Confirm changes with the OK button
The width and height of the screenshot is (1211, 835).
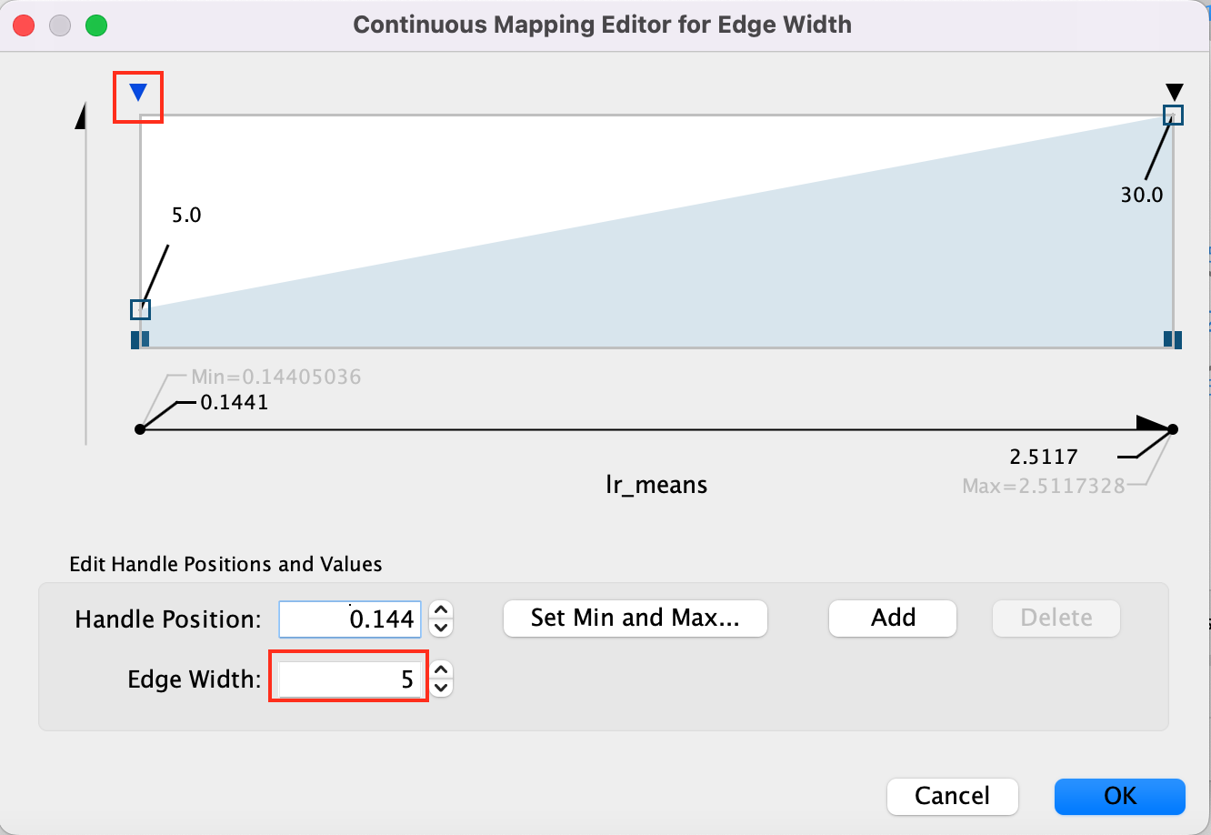tap(1119, 796)
